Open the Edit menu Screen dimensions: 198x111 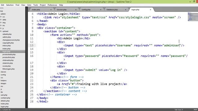[x=2, y=5]
